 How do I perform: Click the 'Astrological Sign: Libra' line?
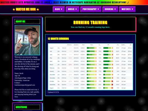[x=23, y=78]
